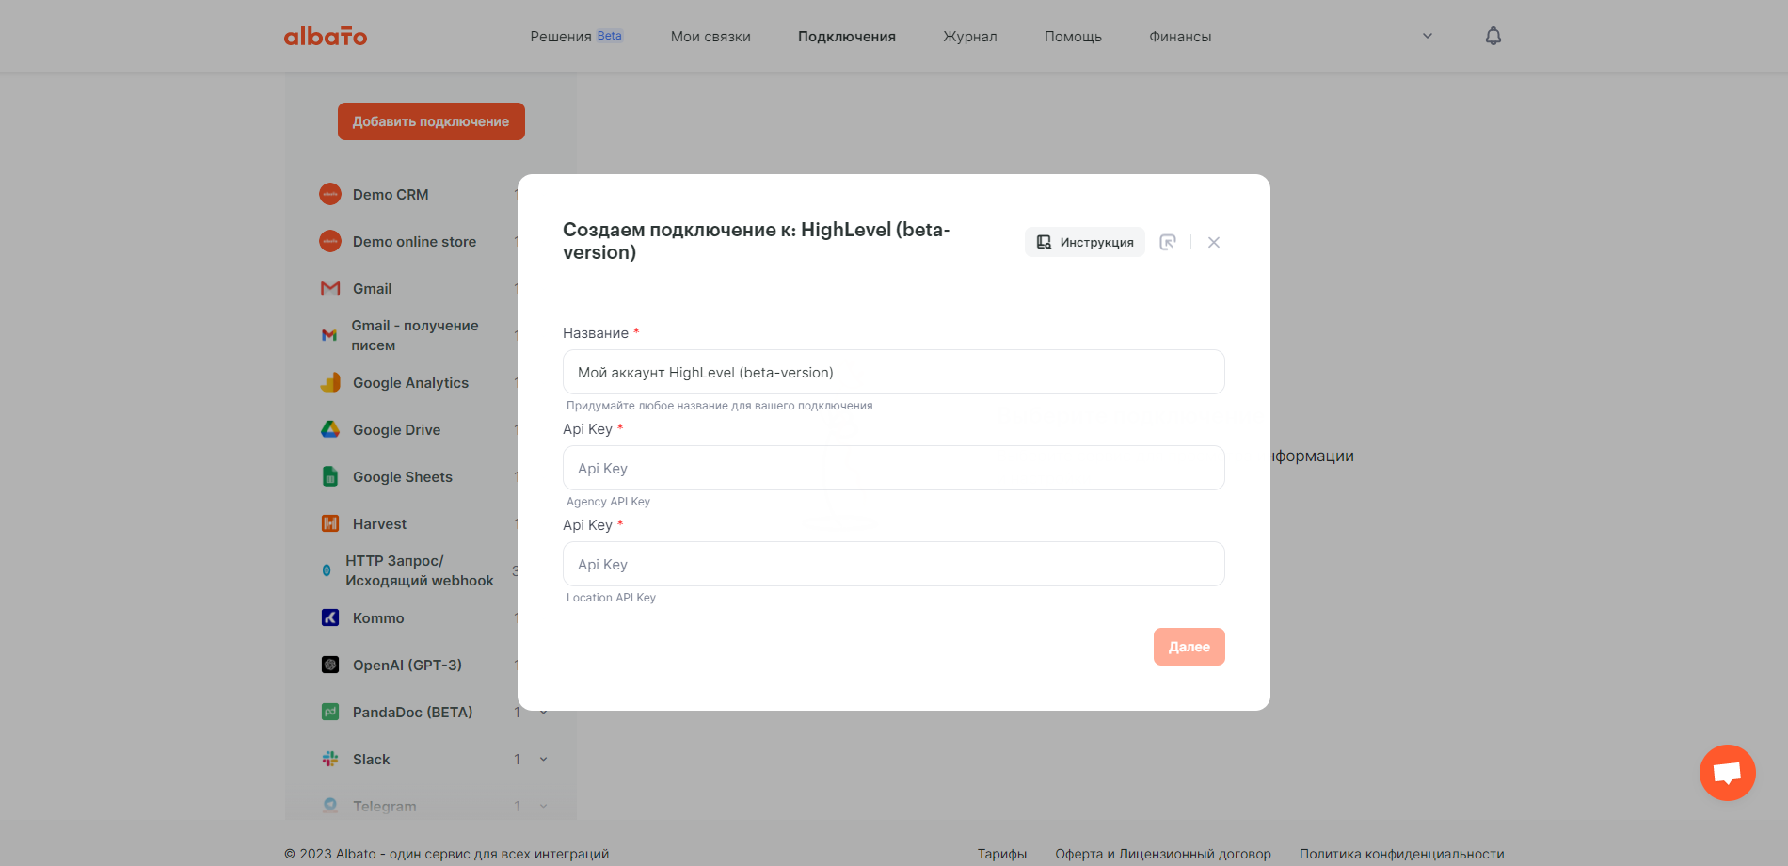Focus the Название input field
Image resolution: width=1788 pixels, height=866 pixels.
tap(894, 372)
